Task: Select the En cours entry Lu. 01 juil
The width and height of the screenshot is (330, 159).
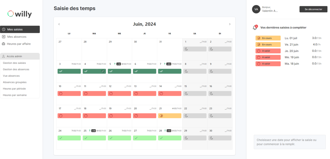Action: (x=288, y=38)
